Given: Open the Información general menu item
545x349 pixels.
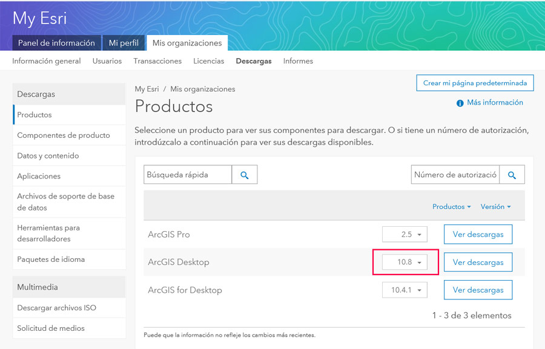Looking at the screenshot, I should pos(47,61).
